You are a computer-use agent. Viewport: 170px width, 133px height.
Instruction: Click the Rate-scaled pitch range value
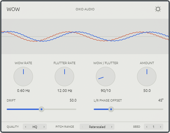[x=97, y=127]
